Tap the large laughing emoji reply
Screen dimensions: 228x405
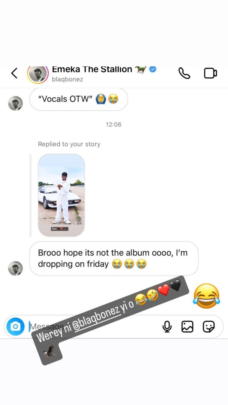[206, 296]
